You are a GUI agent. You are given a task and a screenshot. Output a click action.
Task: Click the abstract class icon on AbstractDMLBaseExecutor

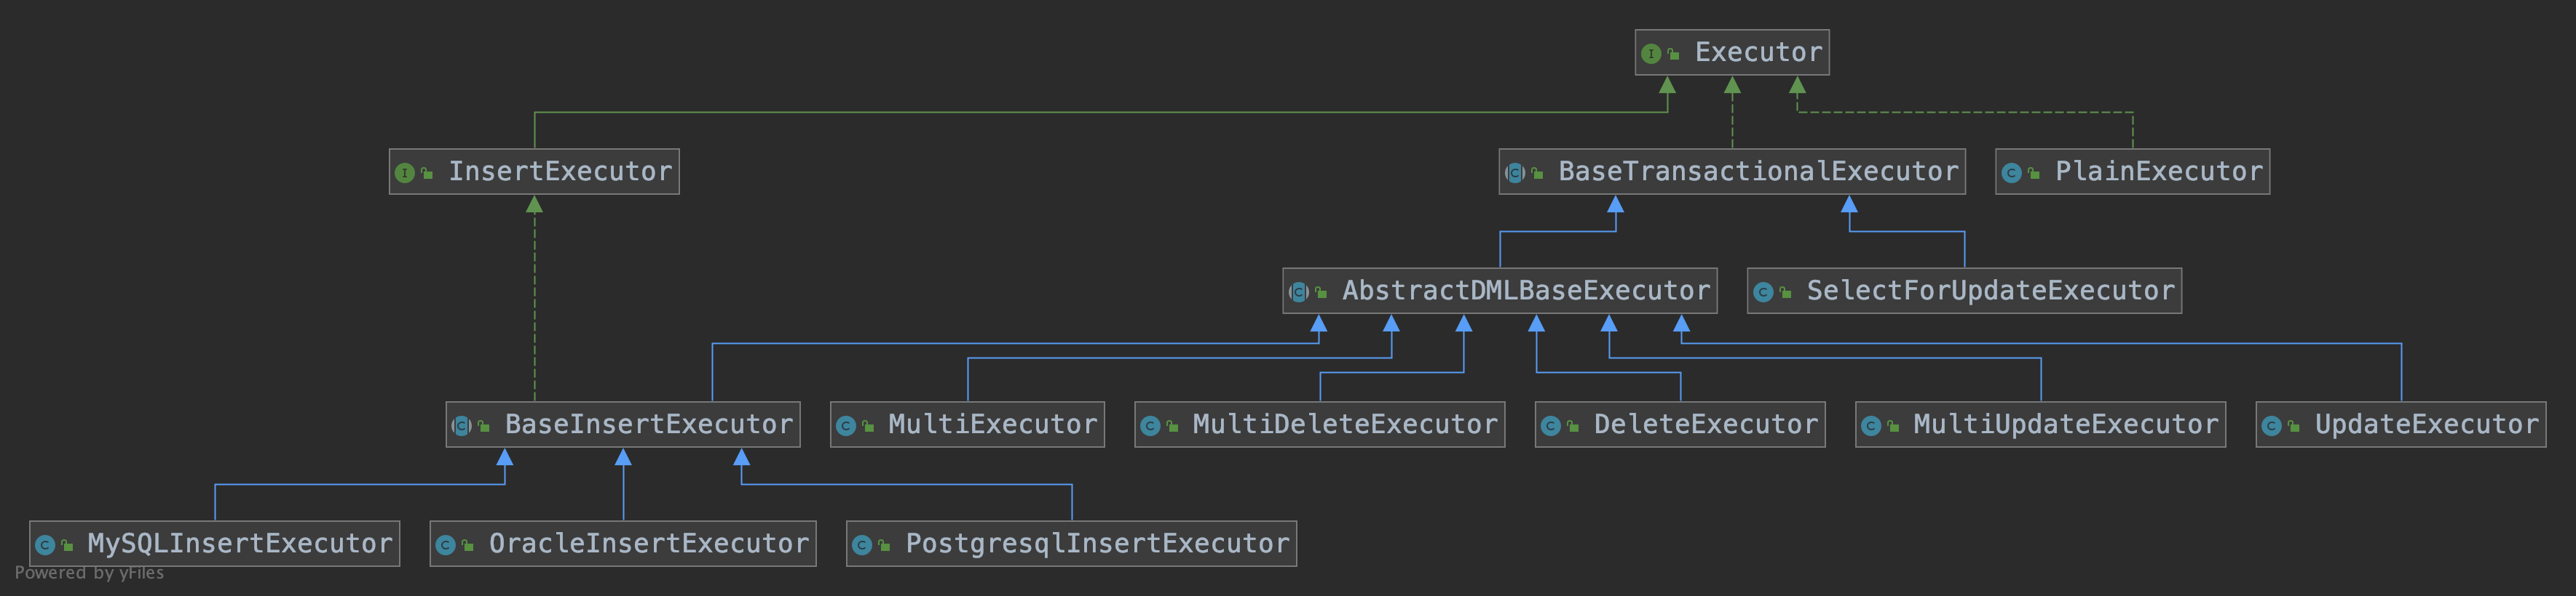point(1299,292)
